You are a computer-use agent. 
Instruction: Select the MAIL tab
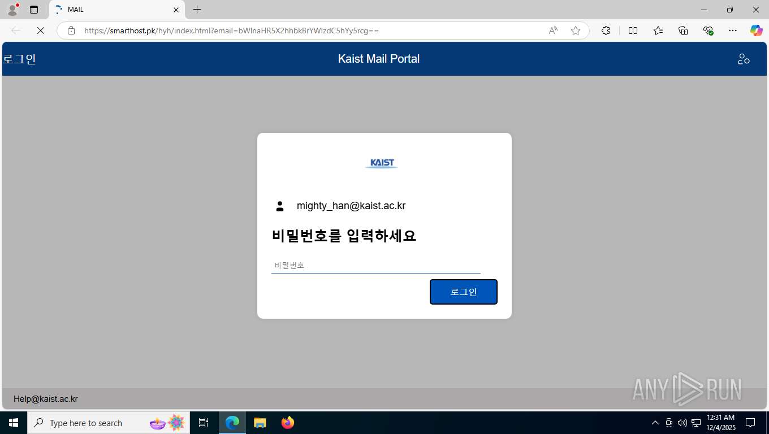[x=117, y=10]
